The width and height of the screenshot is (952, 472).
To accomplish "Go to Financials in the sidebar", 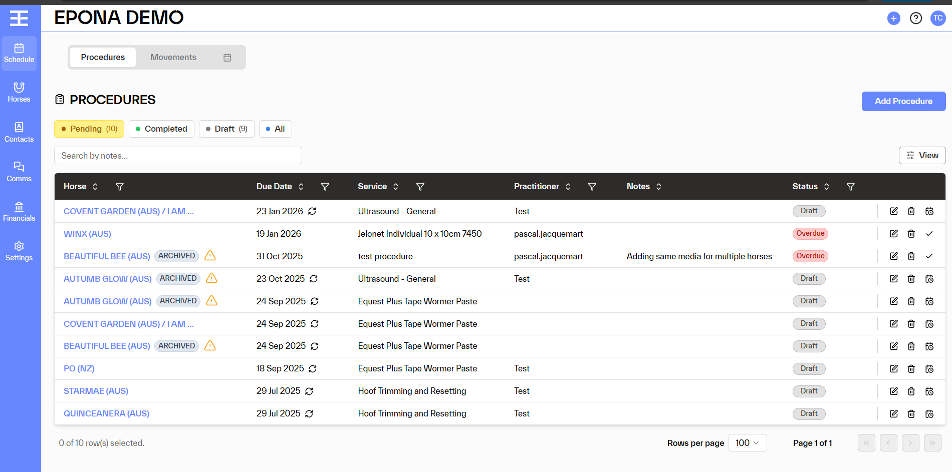I will 19,211.
